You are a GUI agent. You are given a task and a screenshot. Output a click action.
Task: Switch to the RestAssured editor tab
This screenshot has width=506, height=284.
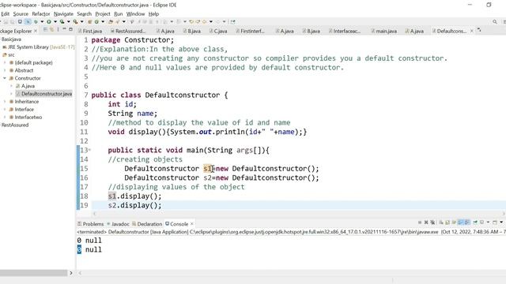click(x=128, y=31)
